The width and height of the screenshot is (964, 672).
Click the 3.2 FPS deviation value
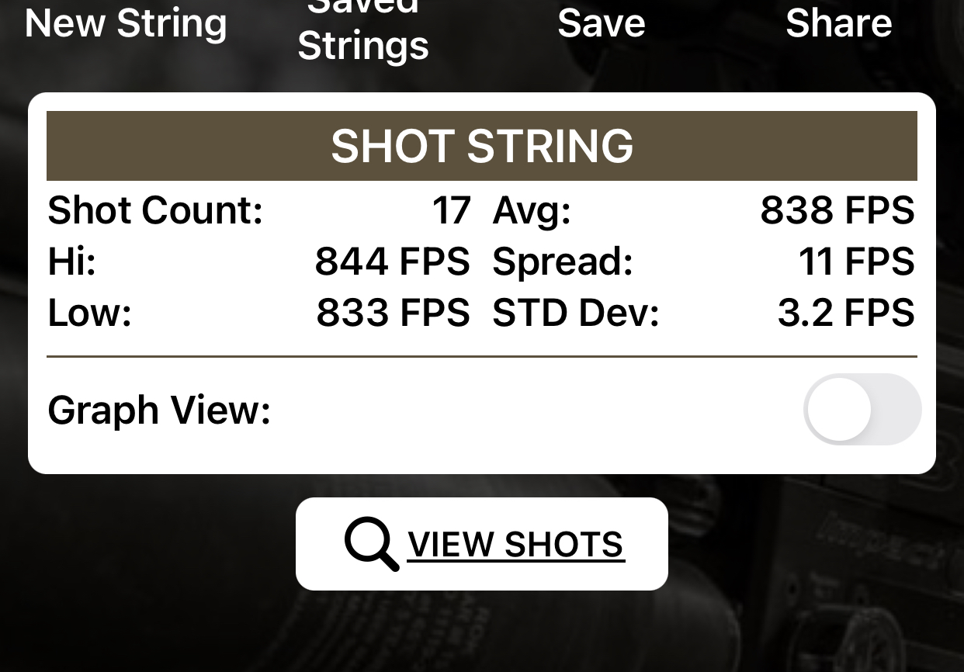pyautogui.click(x=846, y=313)
